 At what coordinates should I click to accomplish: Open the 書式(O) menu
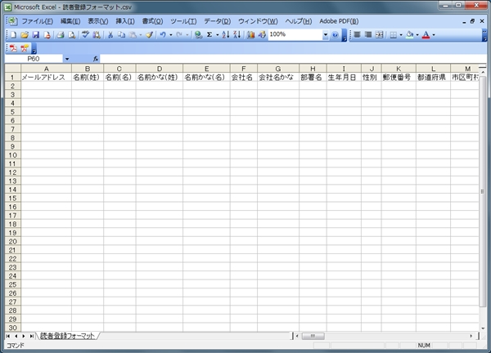click(152, 21)
